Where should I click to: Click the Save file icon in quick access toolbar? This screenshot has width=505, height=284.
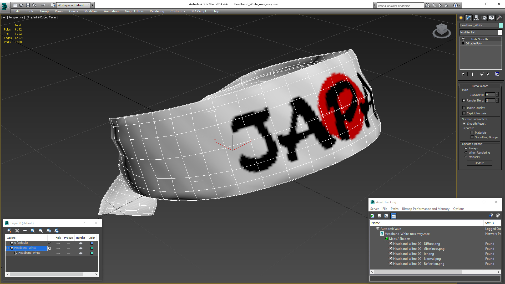click(28, 5)
